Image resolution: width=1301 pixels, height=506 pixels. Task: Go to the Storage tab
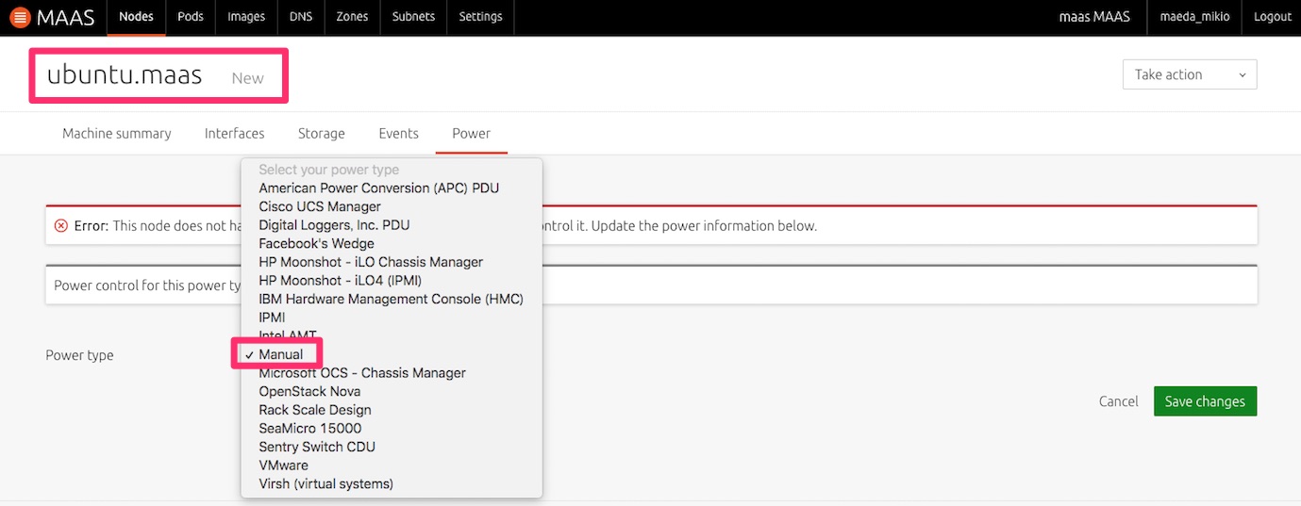(x=321, y=134)
